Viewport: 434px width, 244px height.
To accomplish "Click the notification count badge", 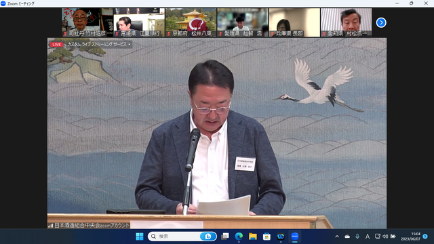I will coord(425,237).
